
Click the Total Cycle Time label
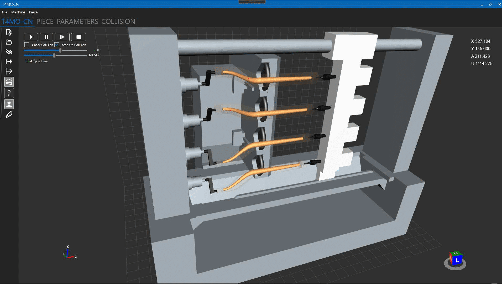click(36, 61)
